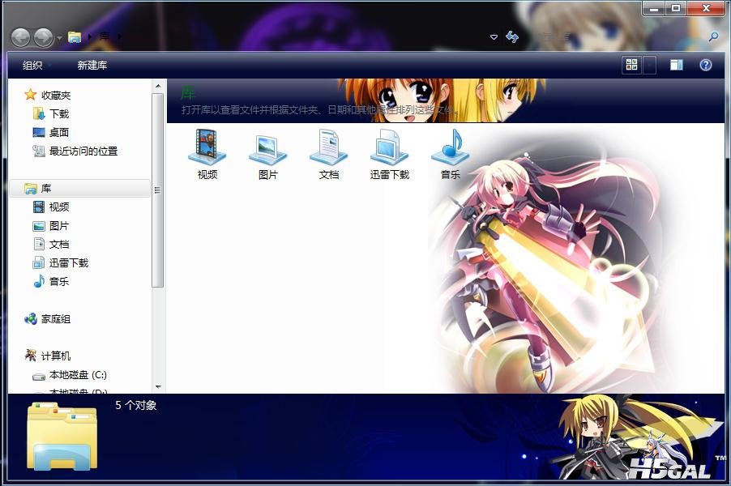Toggle the preview pane button
The width and height of the screenshot is (731, 486).
pos(677,65)
